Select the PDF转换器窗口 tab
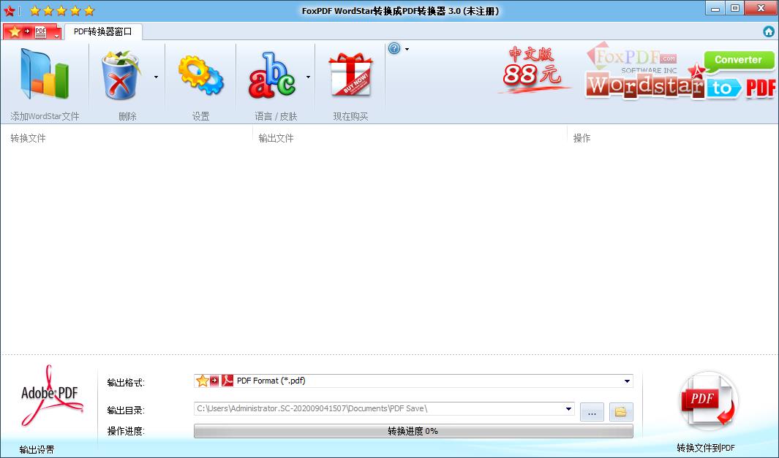The image size is (779, 458). tap(103, 32)
